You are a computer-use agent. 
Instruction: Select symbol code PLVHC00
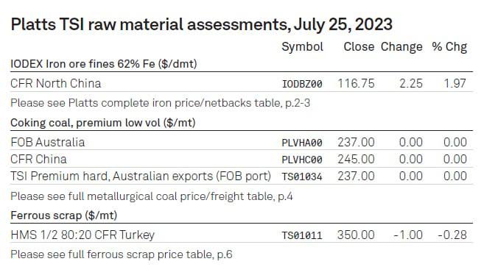tap(302, 160)
